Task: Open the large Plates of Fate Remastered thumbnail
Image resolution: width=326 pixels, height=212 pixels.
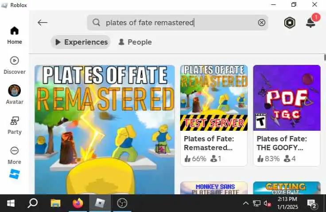Action: (105, 130)
